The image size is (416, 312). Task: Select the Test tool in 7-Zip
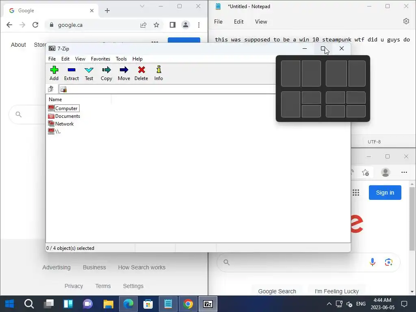[x=89, y=73]
